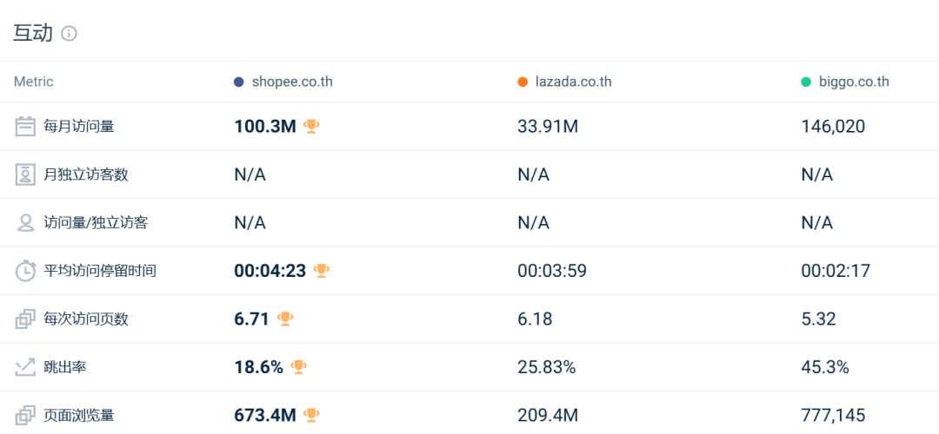Click the 673.4M page views value

(x=265, y=415)
